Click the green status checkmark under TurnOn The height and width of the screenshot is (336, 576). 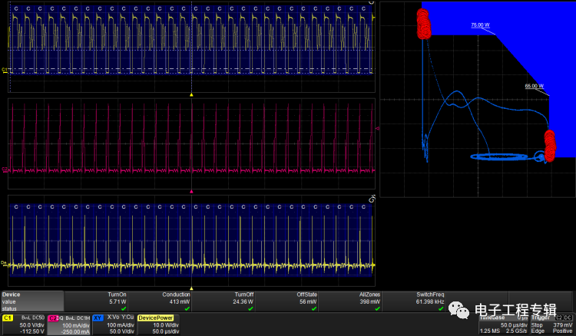pyautogui.click(x=124, y=309)
